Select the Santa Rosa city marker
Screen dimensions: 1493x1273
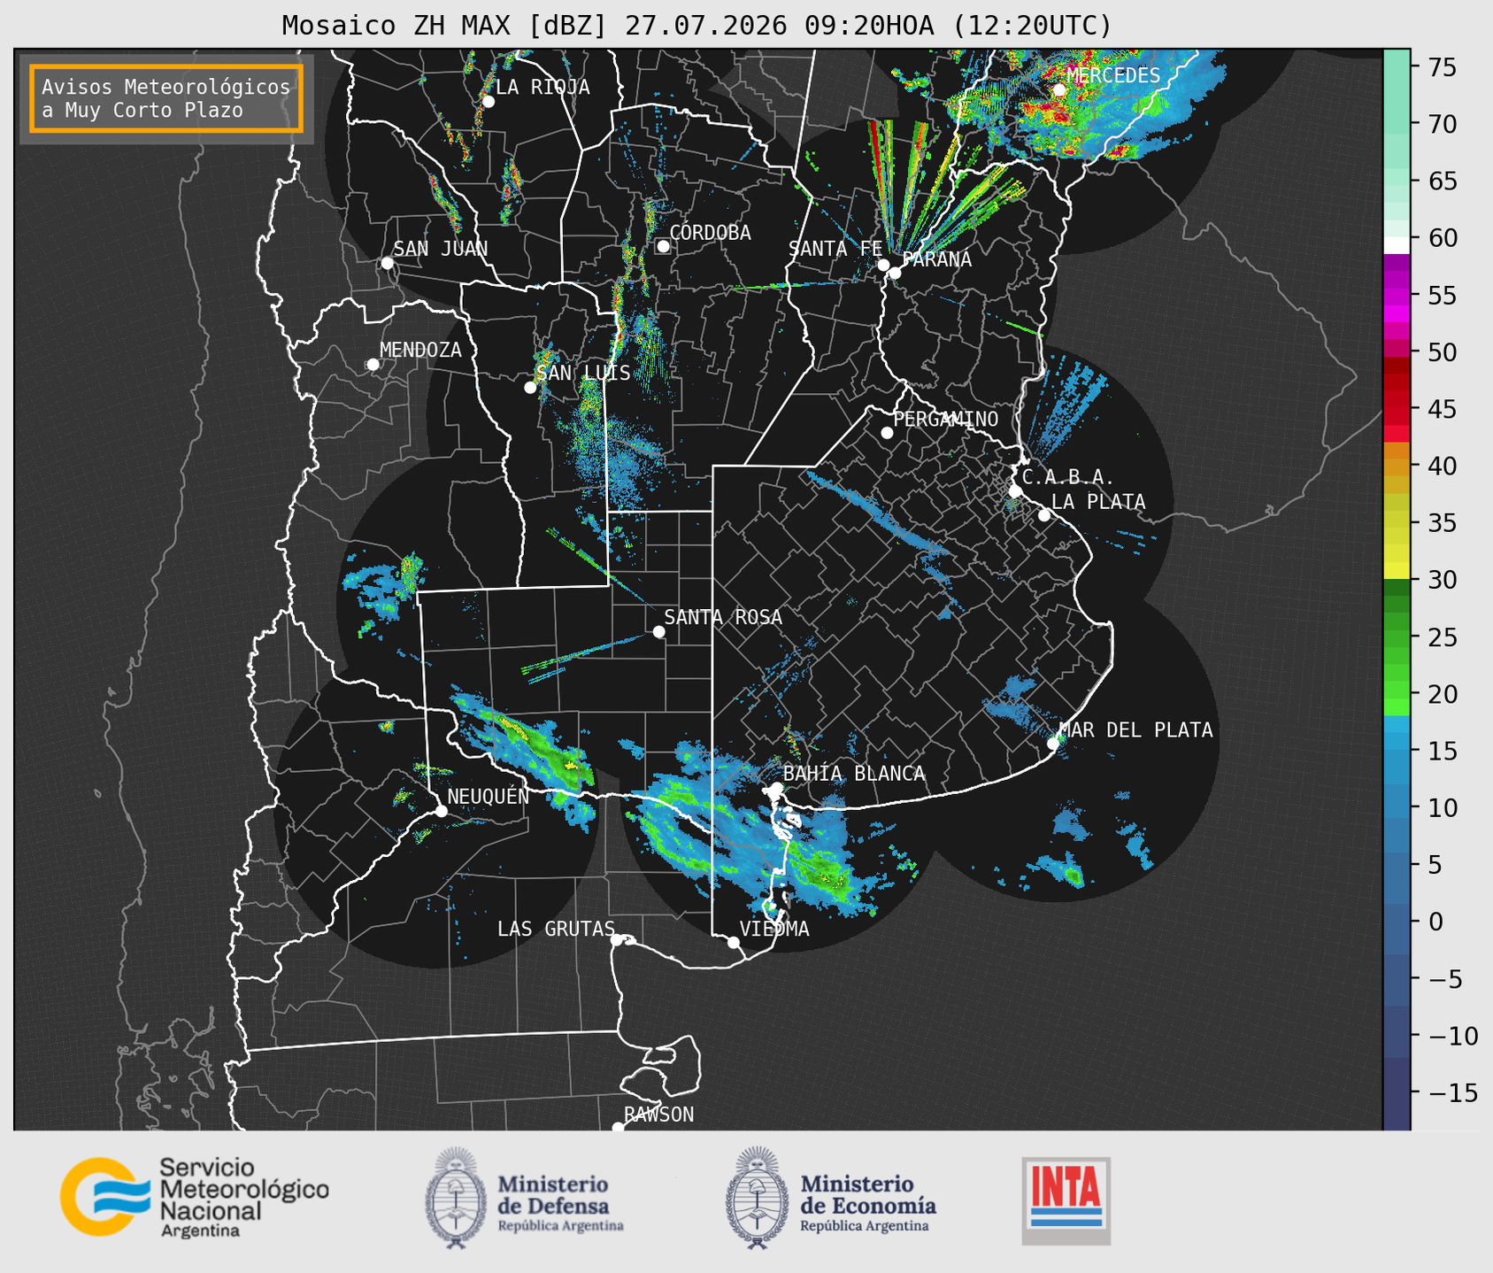click(658, 631)
